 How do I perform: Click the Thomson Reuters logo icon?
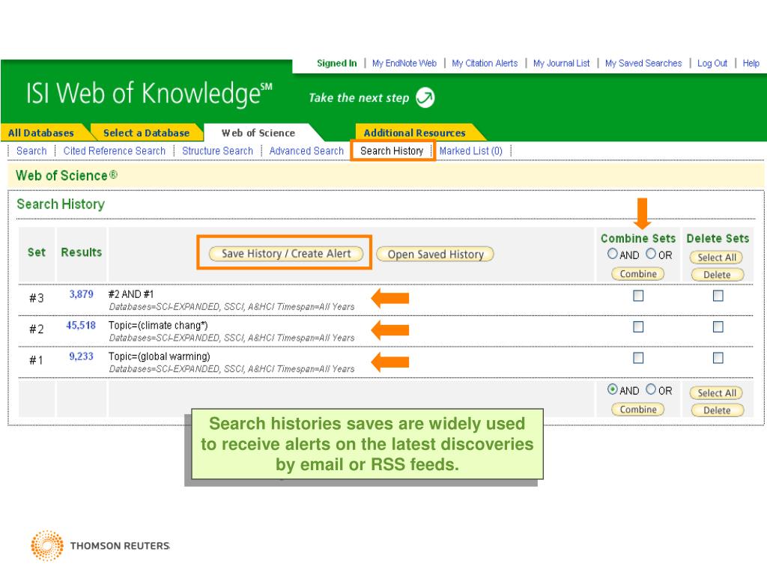pos(47,546)
